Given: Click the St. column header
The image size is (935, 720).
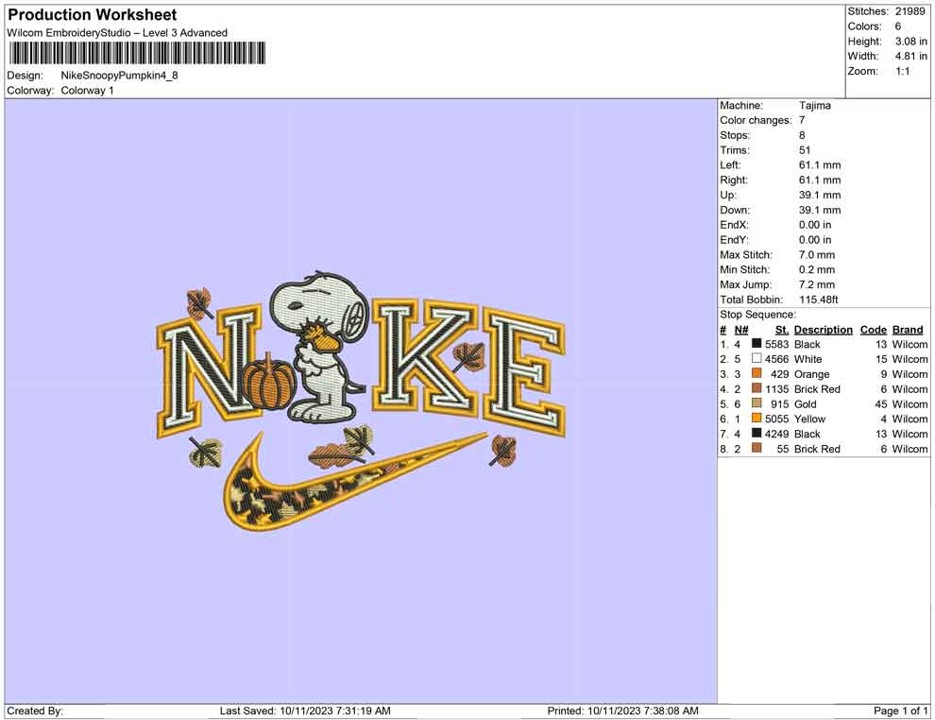Looking at the screenshot, I should coord(781,330).
